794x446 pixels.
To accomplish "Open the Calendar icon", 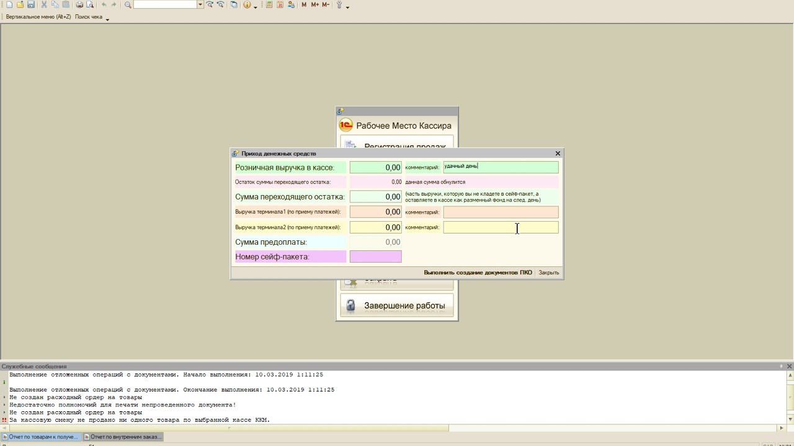I will pyautogui.click(x=280, y=4).
